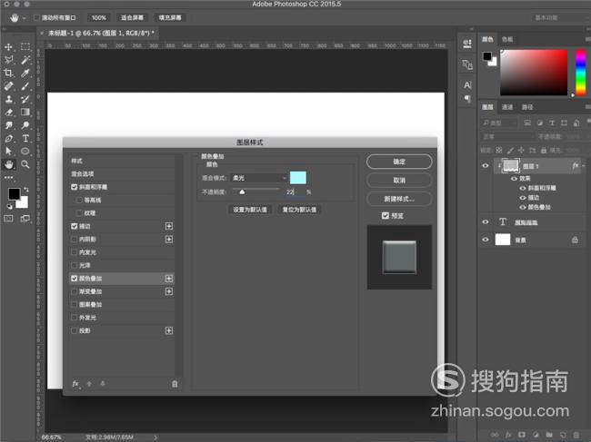
Task: Toggle 斜面和浮雕 effect checkbox
Action: (75, 187)
